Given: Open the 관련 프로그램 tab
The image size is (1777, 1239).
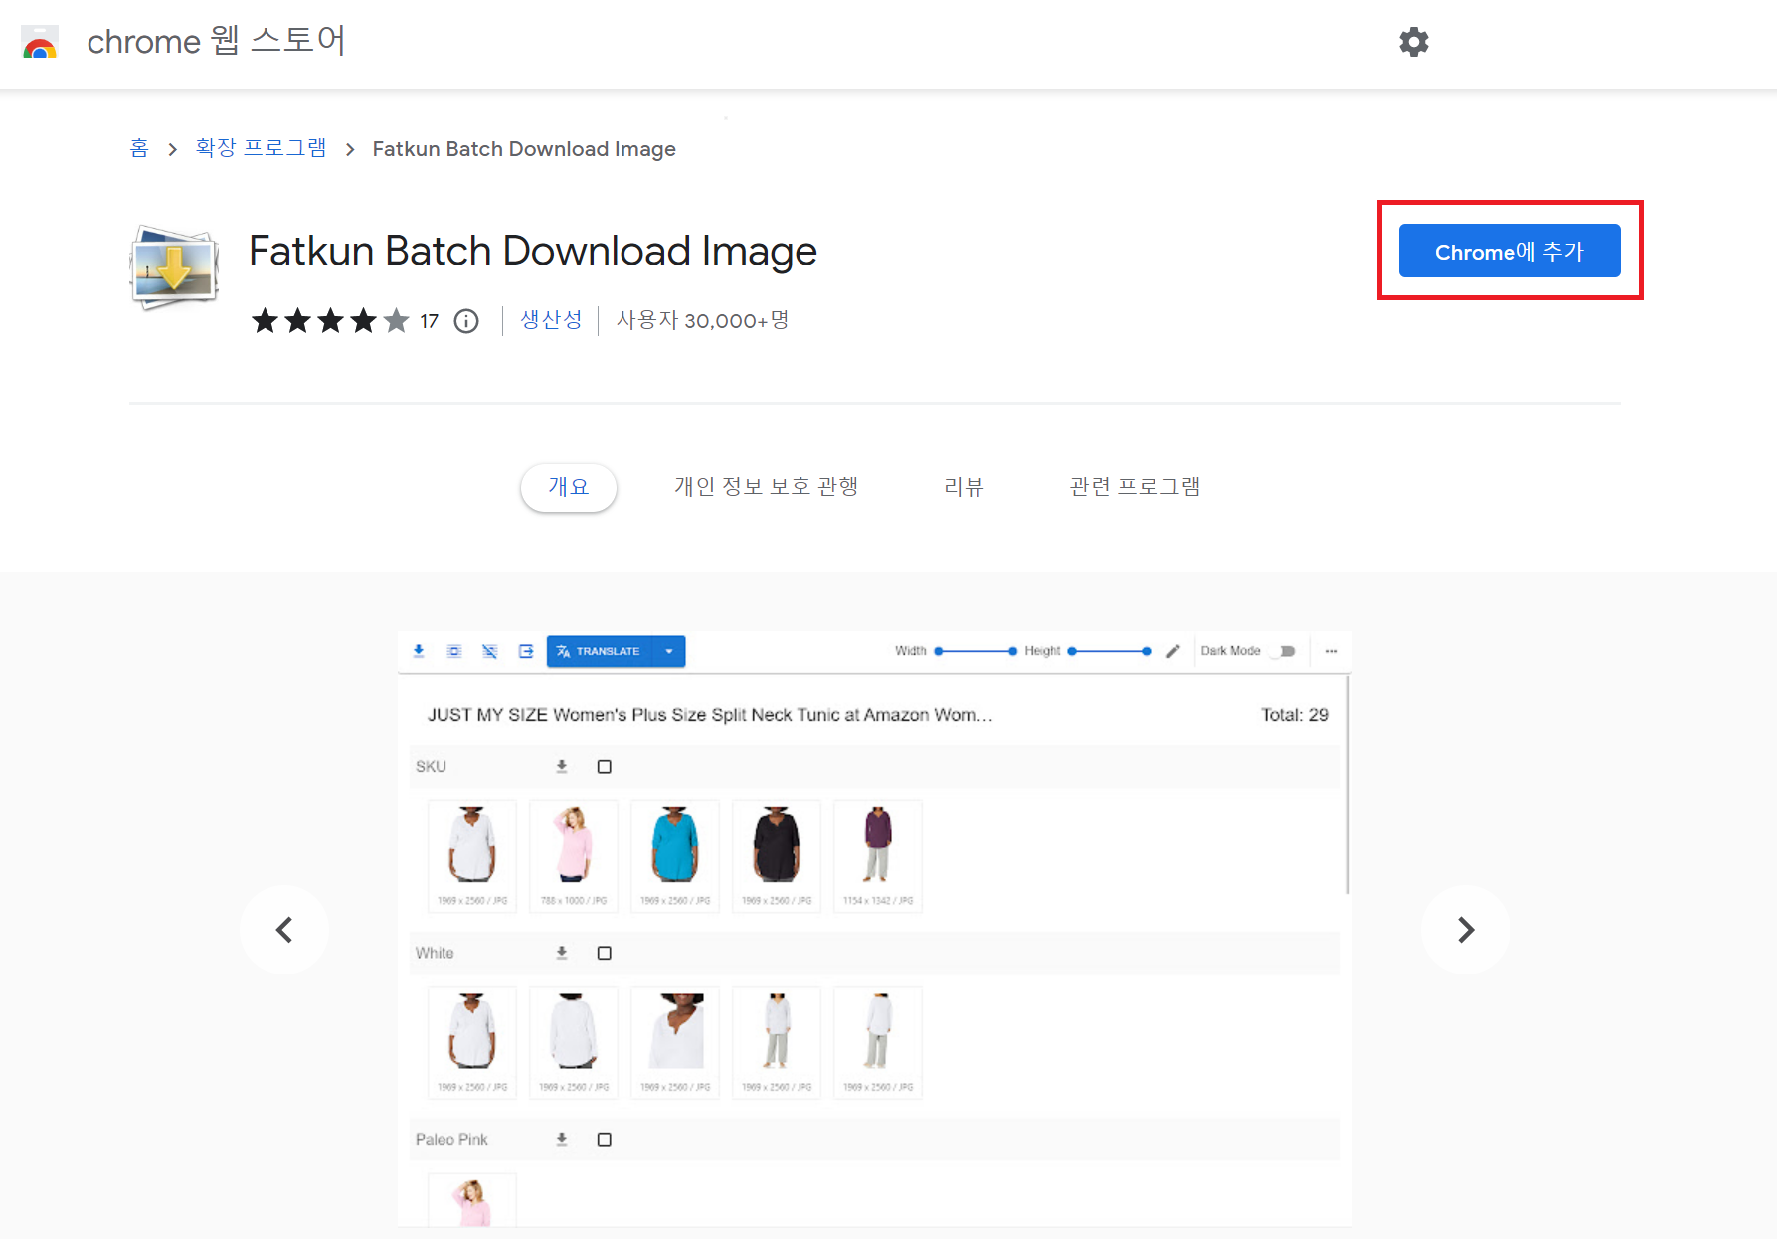Looking at the screenshot, I should click(1136, 487).
